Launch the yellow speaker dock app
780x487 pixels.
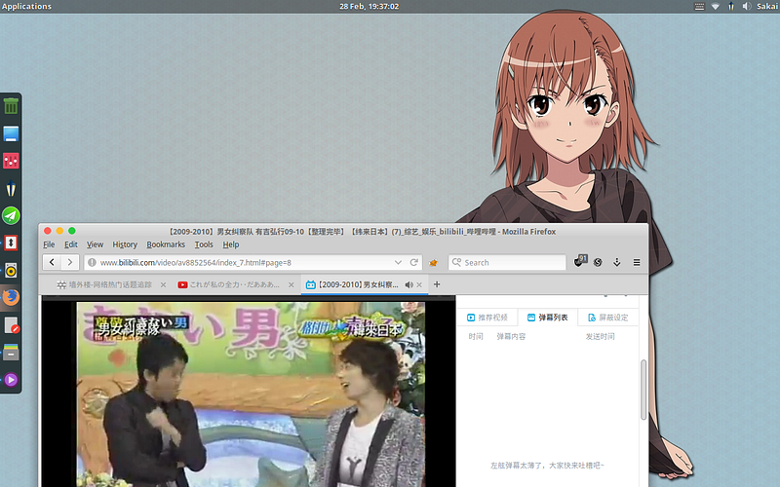point(11,271)
